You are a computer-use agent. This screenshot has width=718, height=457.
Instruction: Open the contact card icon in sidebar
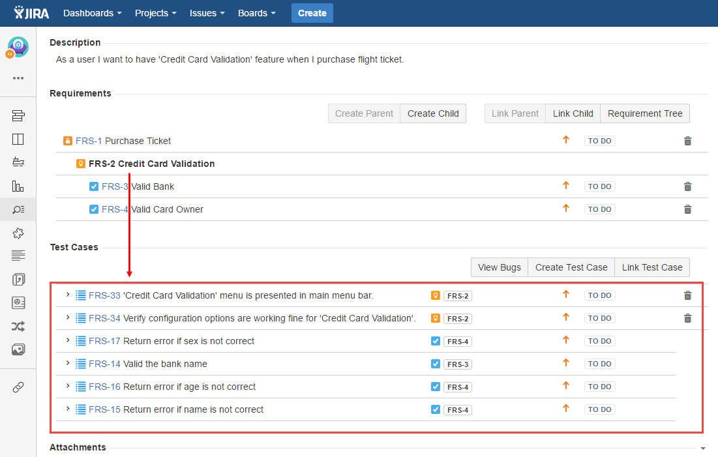point(18,302)
